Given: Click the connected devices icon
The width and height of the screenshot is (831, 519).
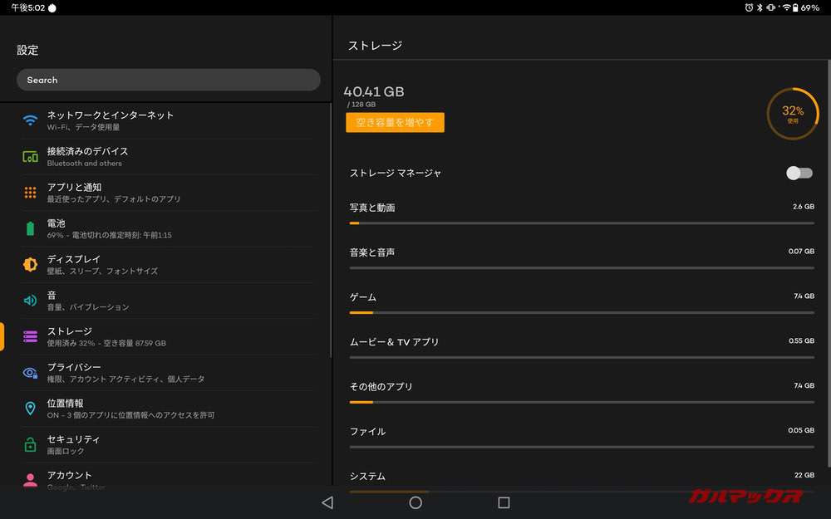Looking at the screenshot, I should [30, 156].
